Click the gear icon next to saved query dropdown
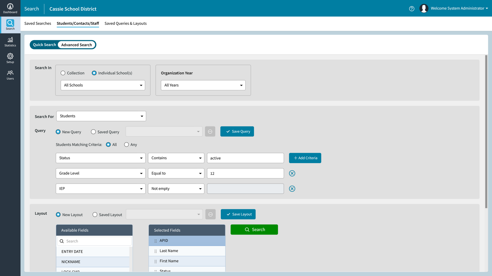 (x=210, y=131)
